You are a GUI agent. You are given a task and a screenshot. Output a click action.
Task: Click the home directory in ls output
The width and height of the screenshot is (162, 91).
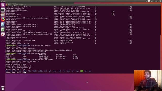tap(25, 71)
